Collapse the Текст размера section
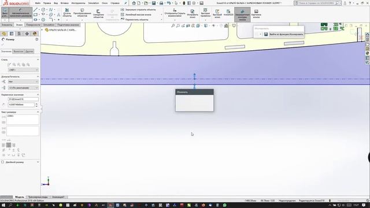Screen dimensions: 370x208 point(38,112)
